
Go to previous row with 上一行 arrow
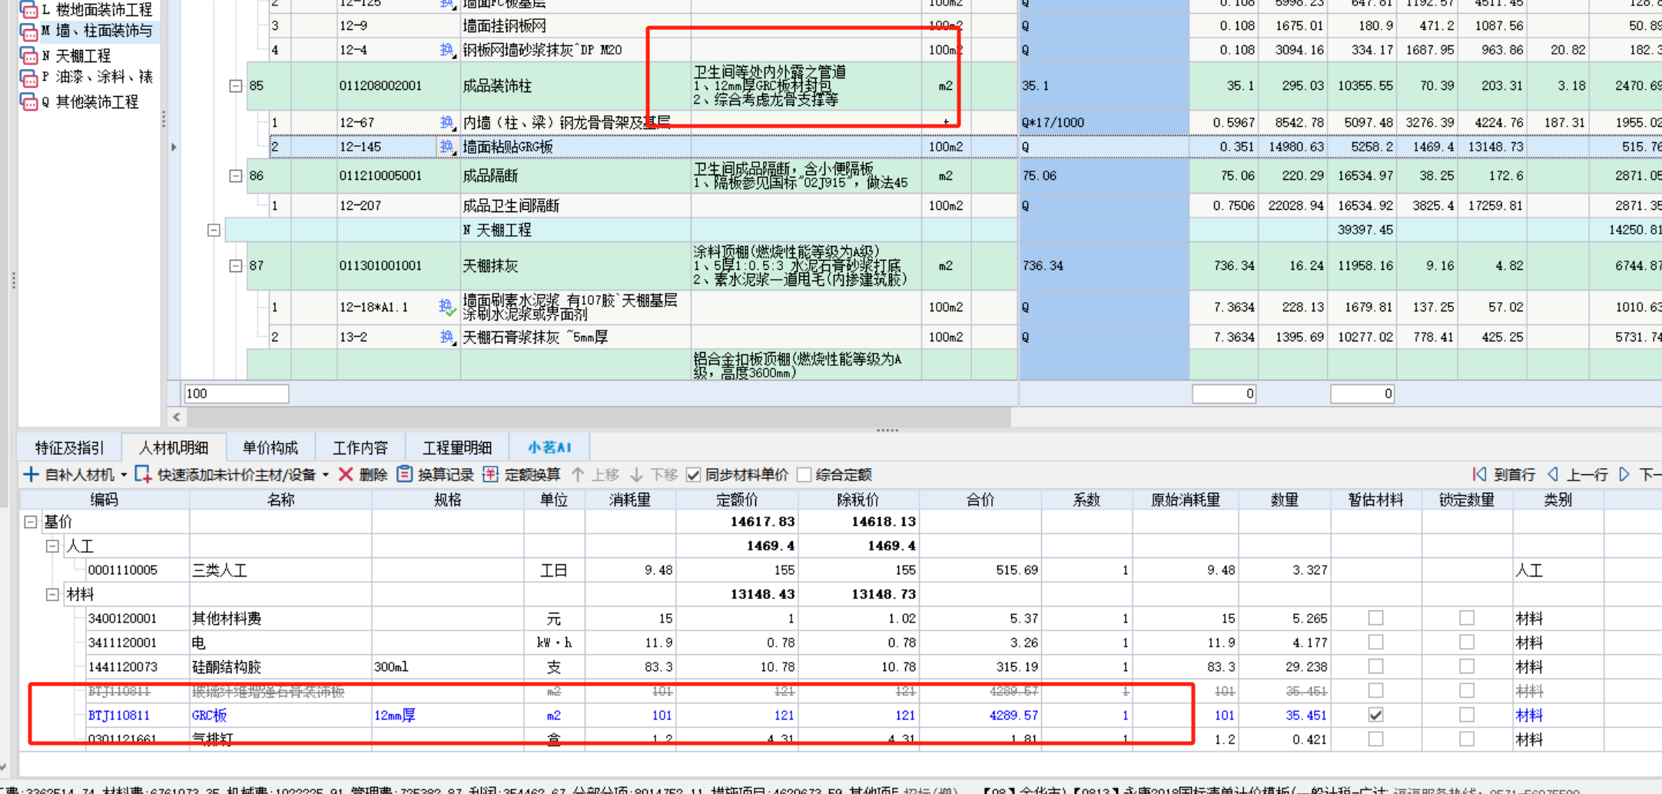pyautogui.click(x=1553, y=474)
